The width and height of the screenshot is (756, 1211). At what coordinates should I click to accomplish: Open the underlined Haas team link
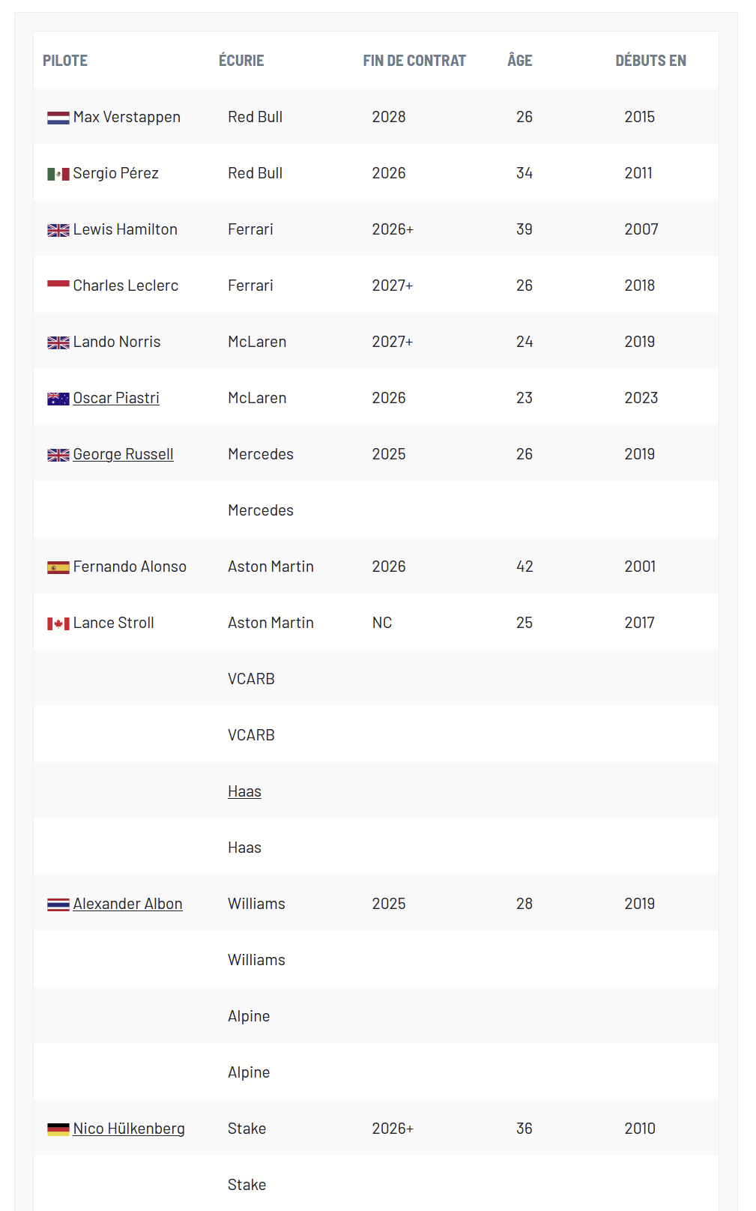[x=244, y=791]
